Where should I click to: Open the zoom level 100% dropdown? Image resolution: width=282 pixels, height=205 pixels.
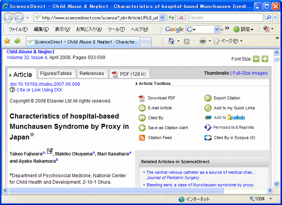pyautogui.click(x=271, y=199)
